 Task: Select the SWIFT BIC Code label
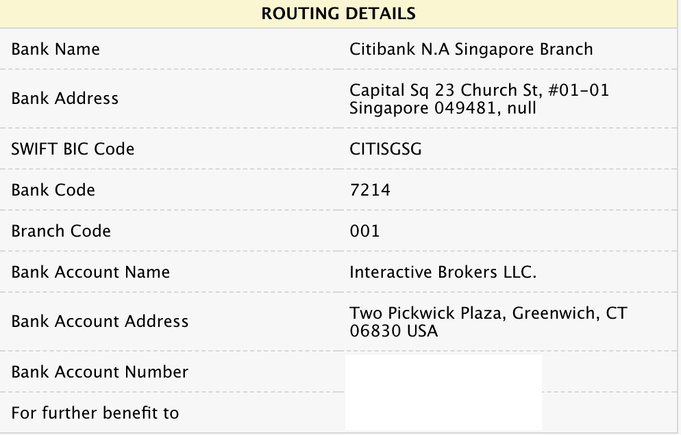73,148
